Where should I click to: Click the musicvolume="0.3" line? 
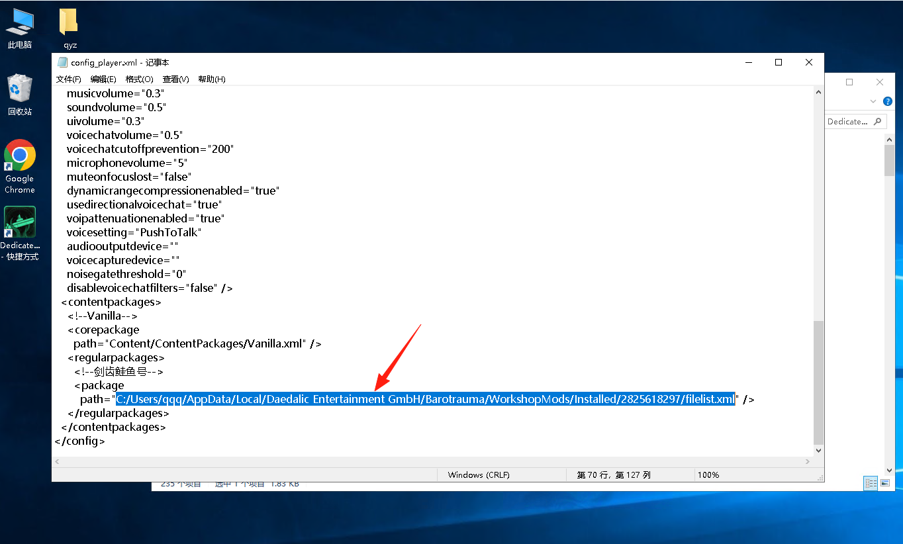click(115, 93)
